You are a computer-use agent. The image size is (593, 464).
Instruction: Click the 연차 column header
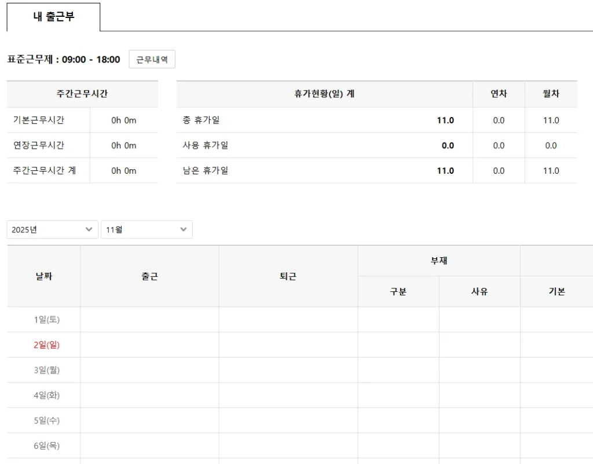point(499,94)
